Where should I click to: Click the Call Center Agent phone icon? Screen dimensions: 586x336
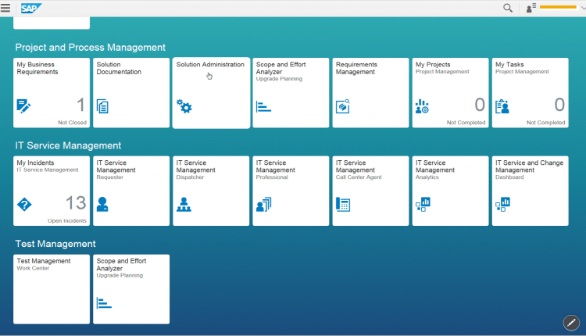click(343, 205)
